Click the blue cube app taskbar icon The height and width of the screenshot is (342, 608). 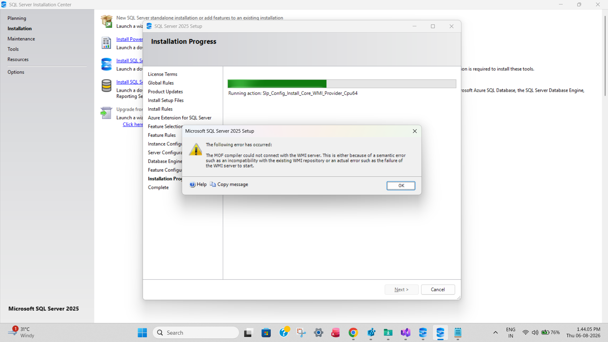click(x=371, y=332)
